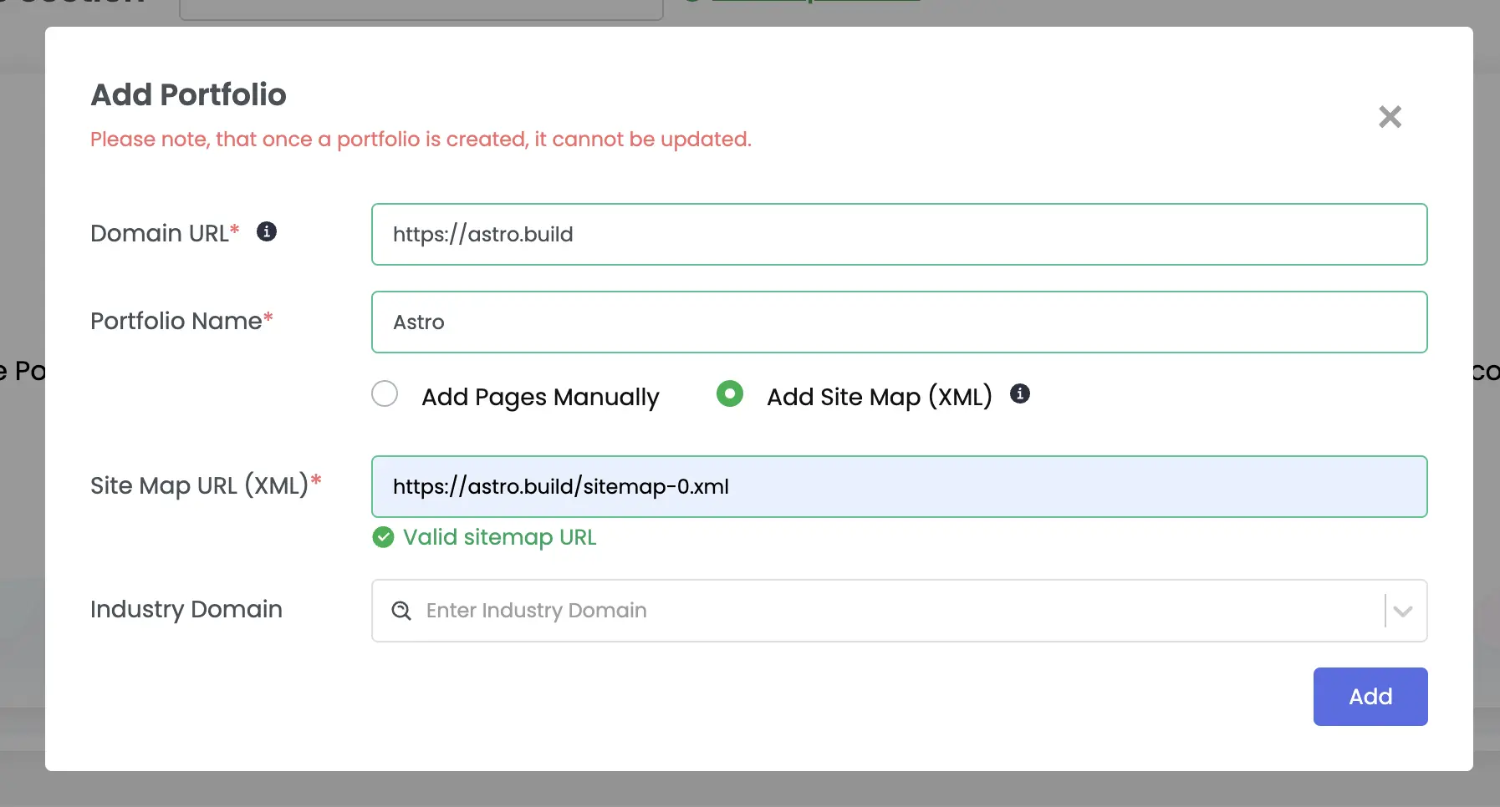Click the green checkmark beside Valid sitemap URL
Viewport: 1500px width, 807px height.
click(x=382, y=537)
